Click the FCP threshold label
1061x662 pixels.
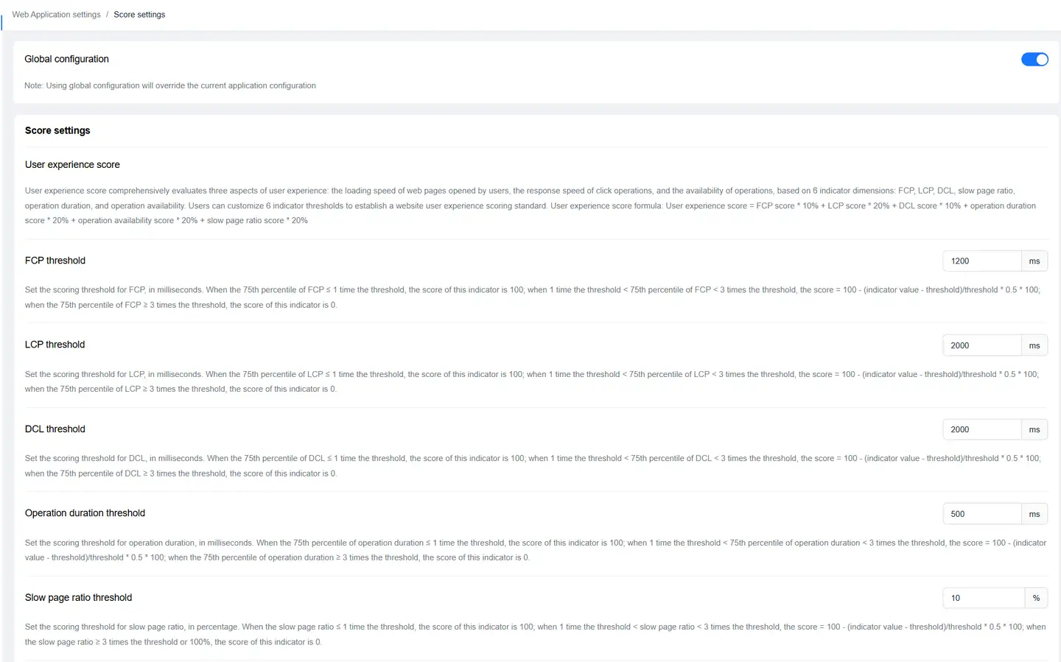click(55, 261)
